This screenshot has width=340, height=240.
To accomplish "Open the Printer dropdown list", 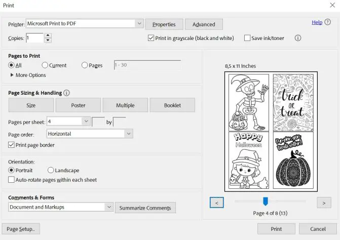I will pos(139,23).
